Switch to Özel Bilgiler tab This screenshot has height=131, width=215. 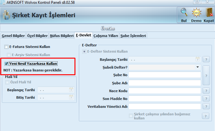coord(37,36)
